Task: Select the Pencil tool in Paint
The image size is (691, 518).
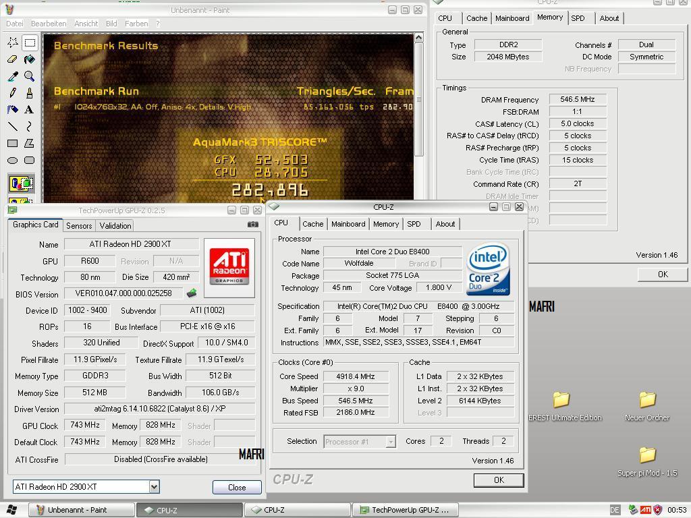Action: (x=13, y=93)
